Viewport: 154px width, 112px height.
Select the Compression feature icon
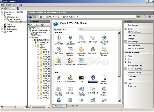[x=93, y=79]
